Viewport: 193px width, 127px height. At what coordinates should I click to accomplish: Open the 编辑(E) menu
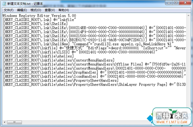click(22, 10)
